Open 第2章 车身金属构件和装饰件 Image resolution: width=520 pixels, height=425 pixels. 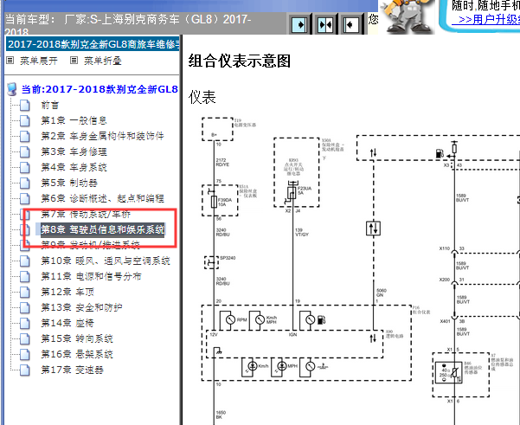[102, 136]
